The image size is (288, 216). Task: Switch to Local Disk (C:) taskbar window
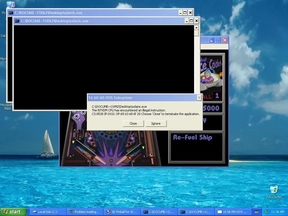tap(48, 212)
